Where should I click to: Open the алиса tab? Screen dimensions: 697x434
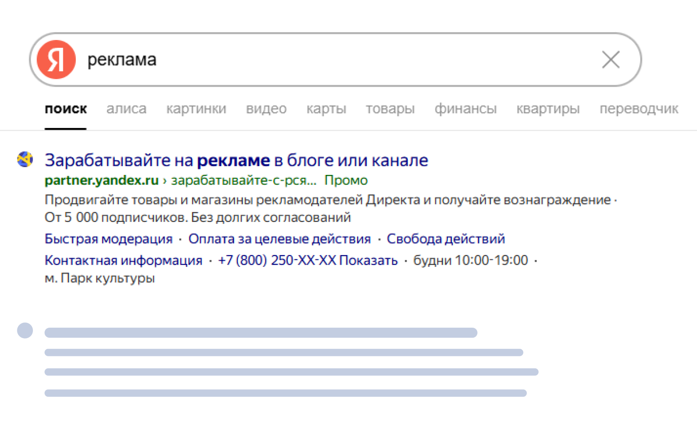[126, 109]
